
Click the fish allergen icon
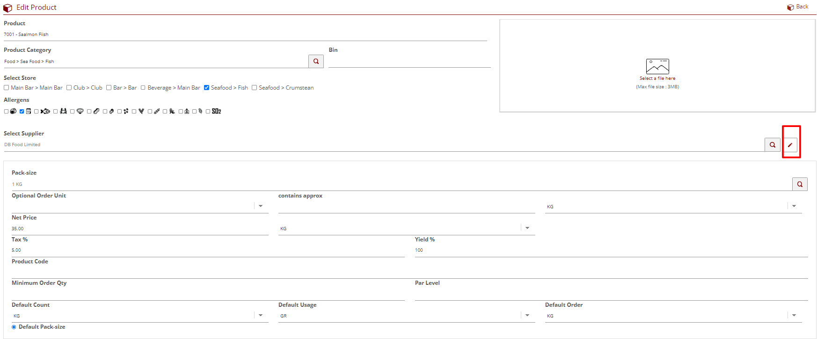(x=45, y=111)
